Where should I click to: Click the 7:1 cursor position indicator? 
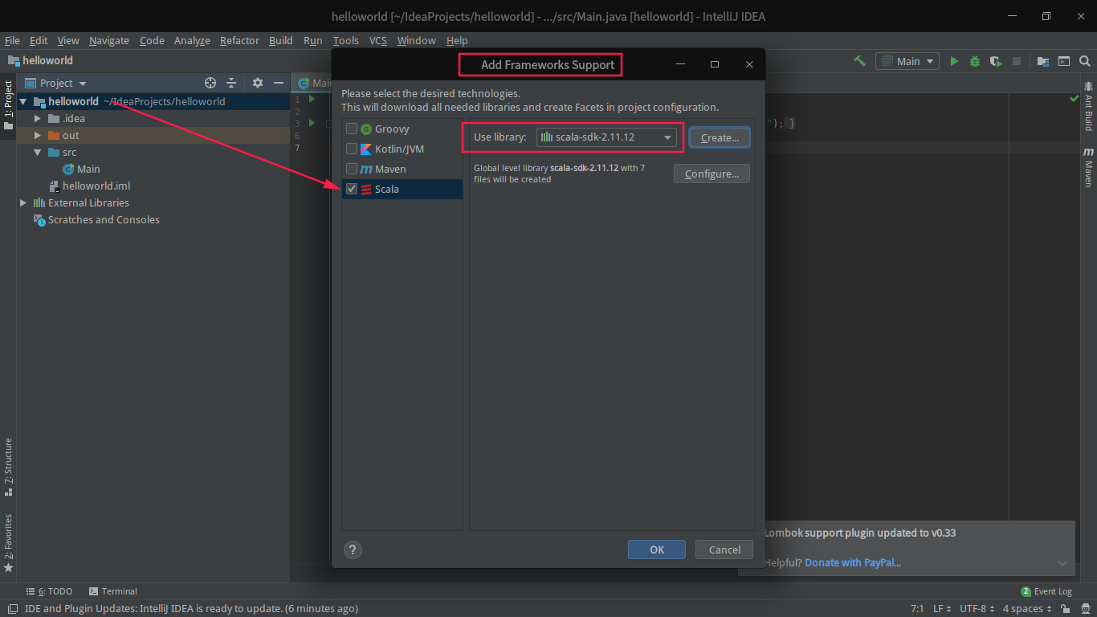917,609
